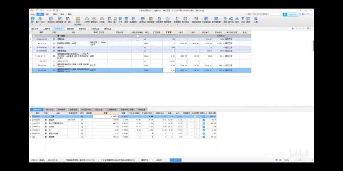Click the 导入 (Import) toolbar icon
Screen dimensions: 343x171
click(33, 20)
